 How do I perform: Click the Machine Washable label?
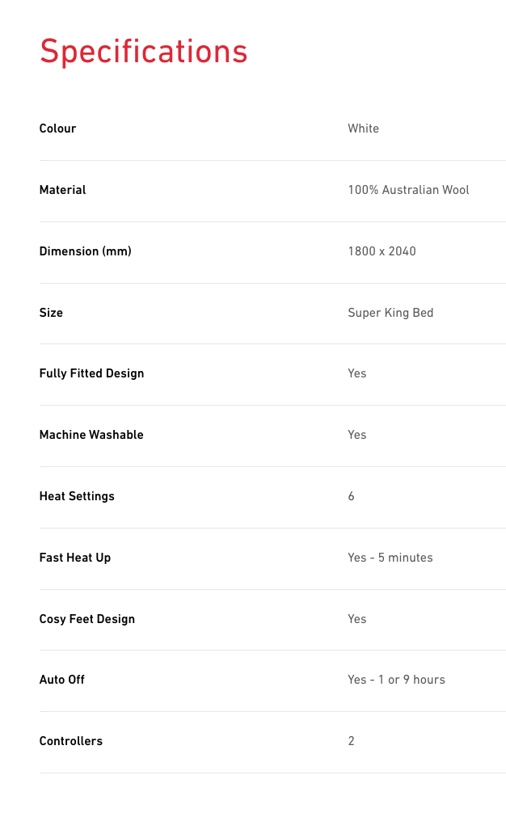click(91, 435)
